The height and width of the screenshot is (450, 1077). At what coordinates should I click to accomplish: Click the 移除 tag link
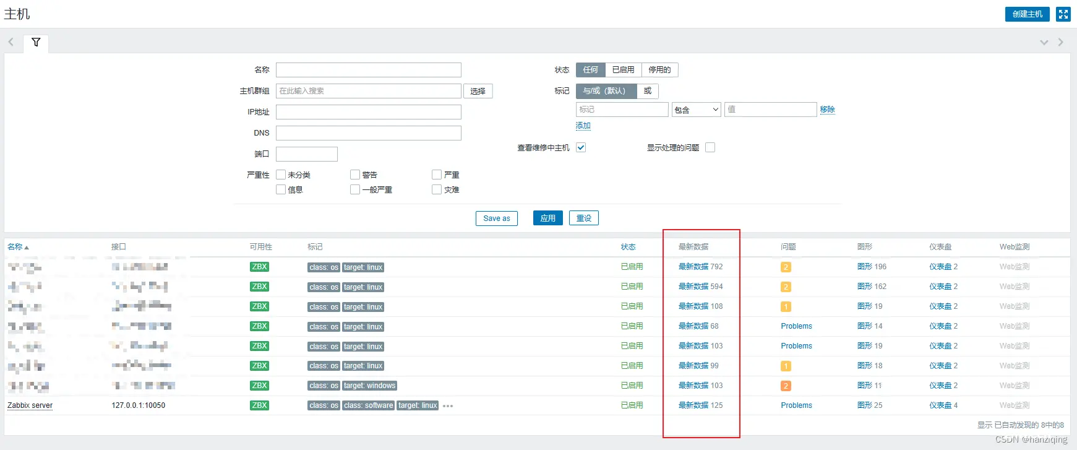click(828, 110)
